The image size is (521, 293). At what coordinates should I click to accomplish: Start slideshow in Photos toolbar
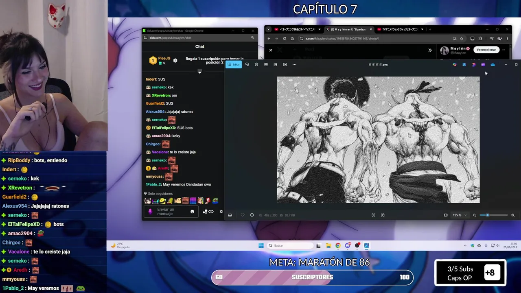(285, 64)
